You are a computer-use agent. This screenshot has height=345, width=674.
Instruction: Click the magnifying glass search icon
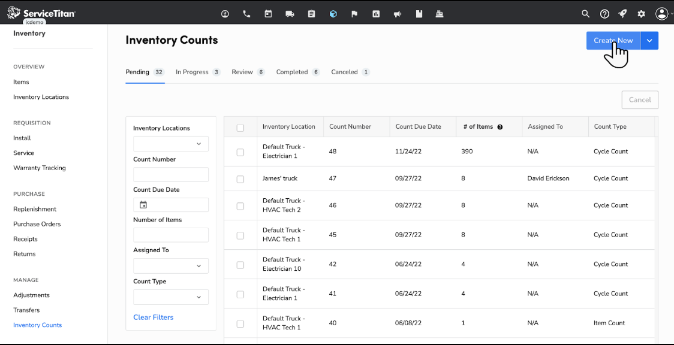pos(586,14)
